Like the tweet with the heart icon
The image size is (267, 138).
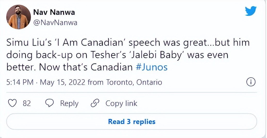coord(12,103)
